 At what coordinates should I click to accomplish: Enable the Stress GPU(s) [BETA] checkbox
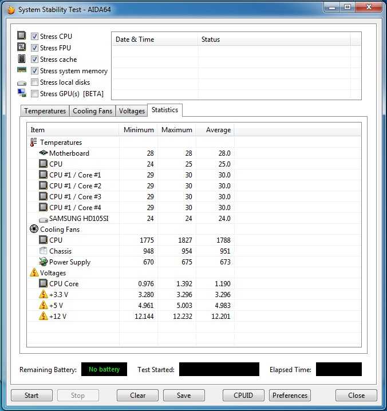[x=34, y=93]
